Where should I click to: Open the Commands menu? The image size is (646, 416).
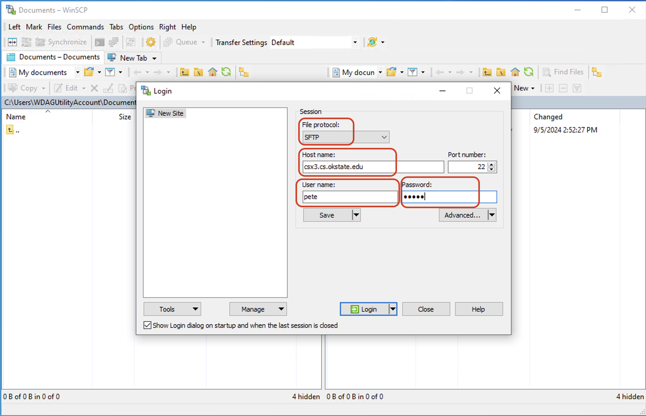point(85,27)
